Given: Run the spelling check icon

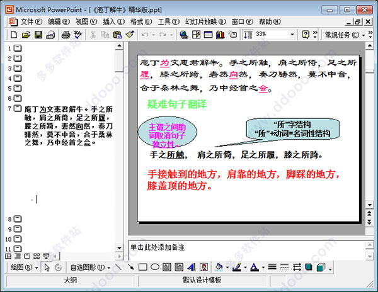Looking at the screenshot, I should pyautogui.click(x=78, y=35).
